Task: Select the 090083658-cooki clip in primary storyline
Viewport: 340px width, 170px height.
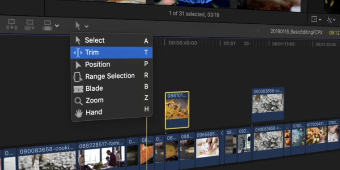Action: 47,156
